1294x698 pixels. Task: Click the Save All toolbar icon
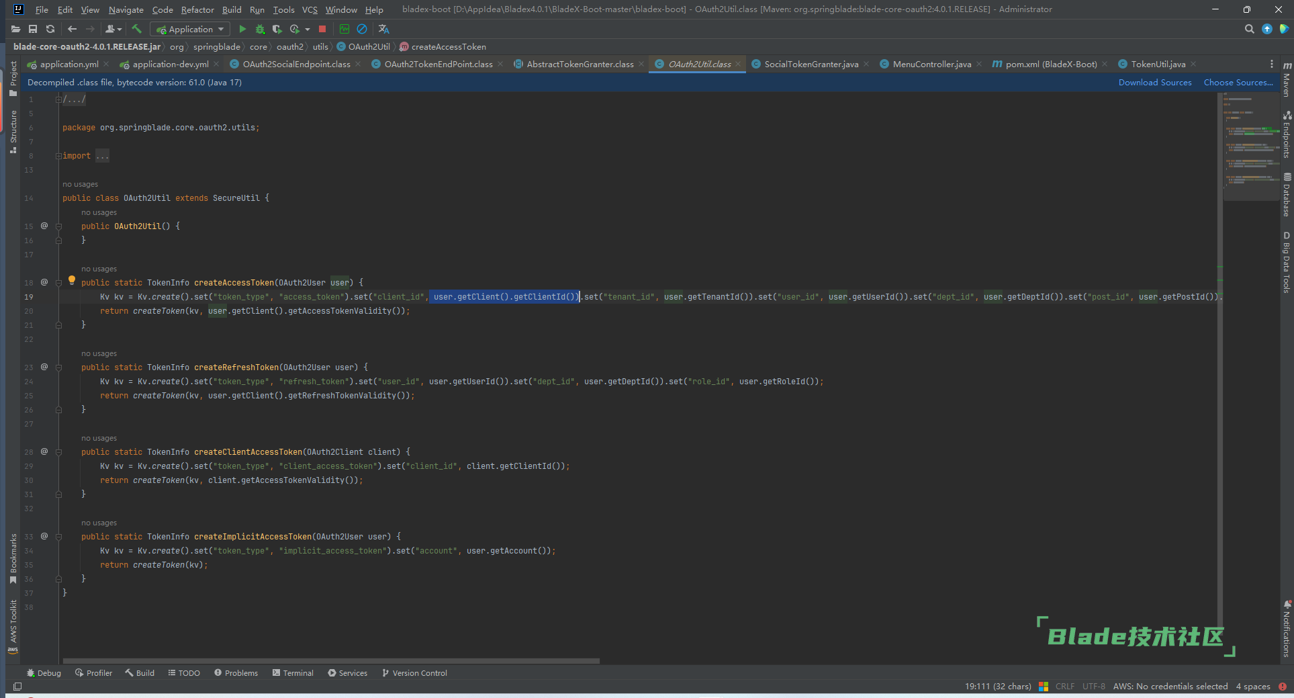tap(33, 29)
